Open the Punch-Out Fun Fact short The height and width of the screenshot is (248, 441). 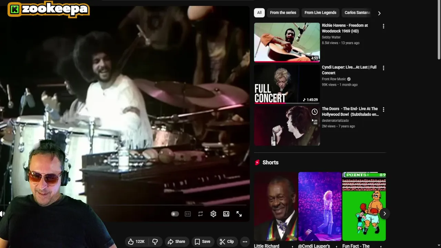click(x=364, y=206)
